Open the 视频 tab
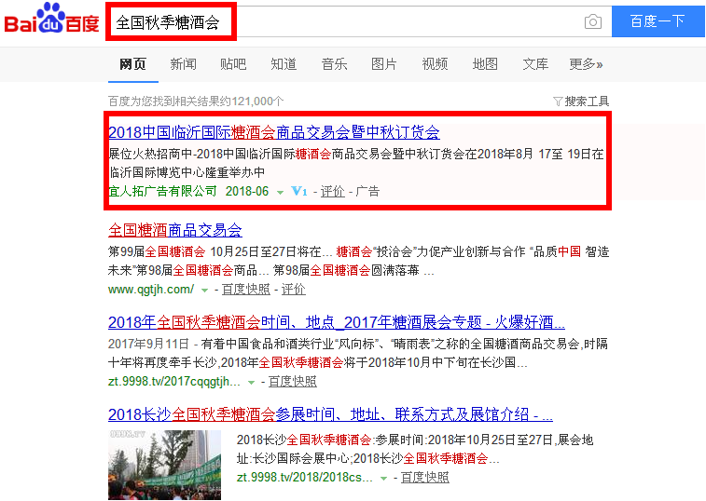The image size is (706, 501). pos(435,64)
